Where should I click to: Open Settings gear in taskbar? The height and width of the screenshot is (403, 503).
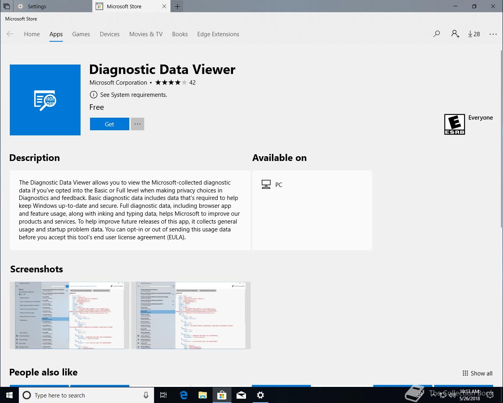click(x=260, y=395)
